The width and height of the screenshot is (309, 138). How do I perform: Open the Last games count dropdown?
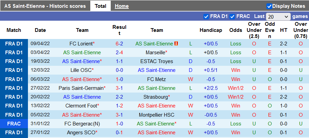click(x=278, y=17)
